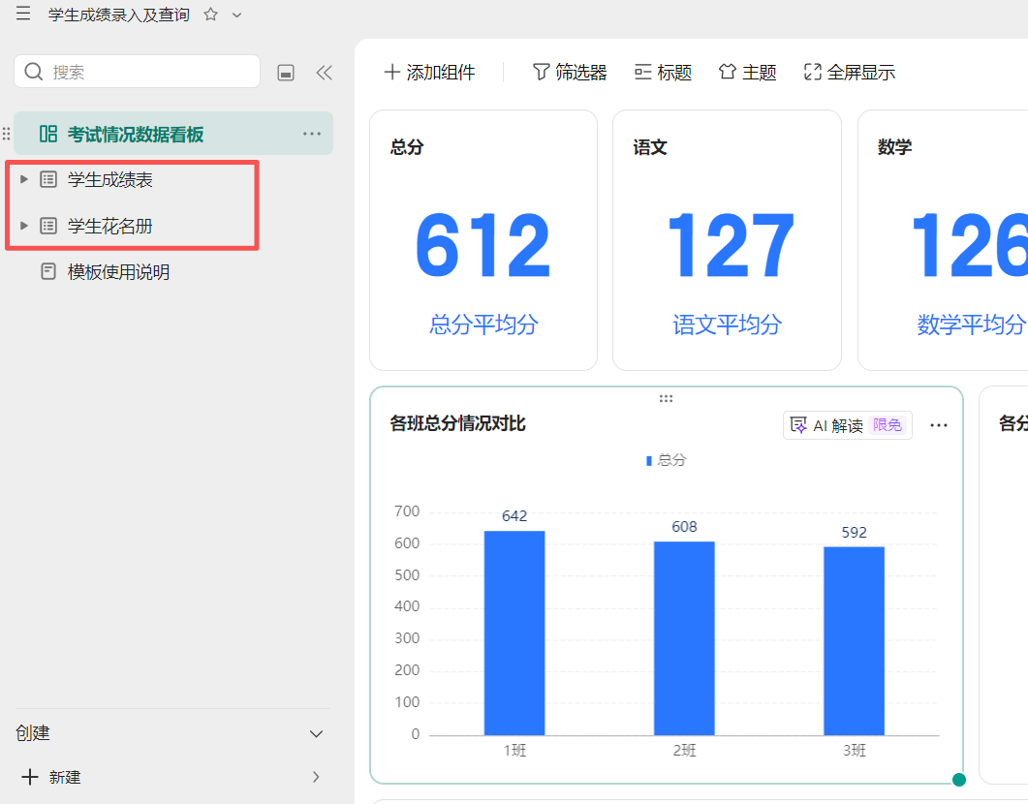Click 添加组件 to add a component
The height and width of the screenshot is (804, 1028).
pos(429,73)
